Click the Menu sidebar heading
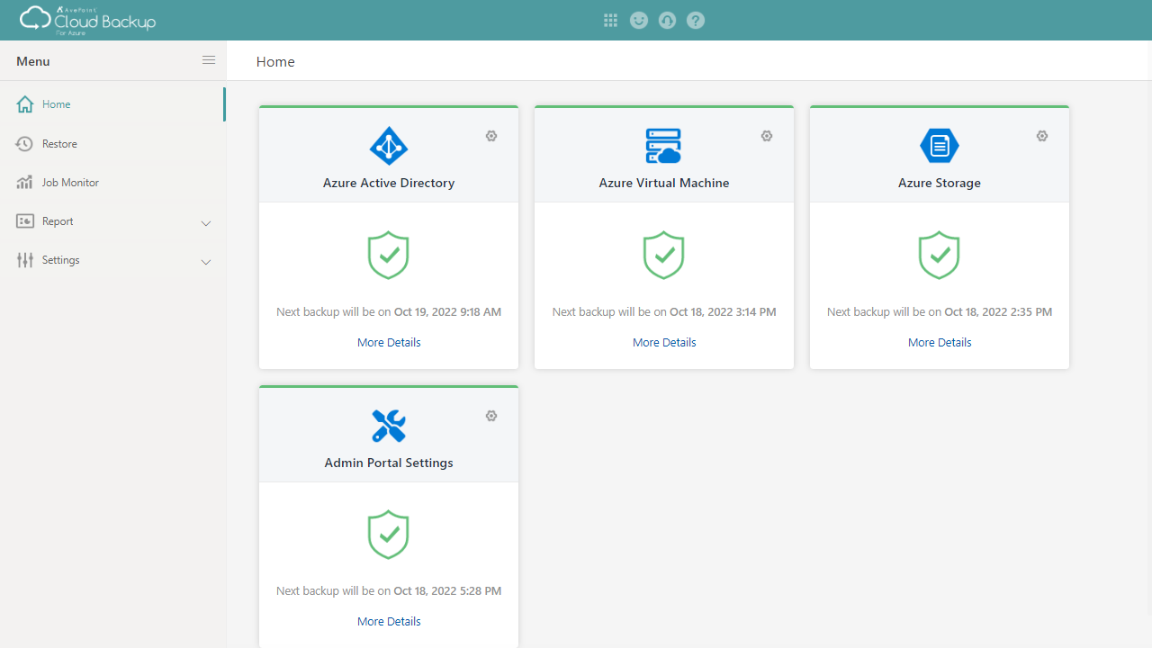 33,61
